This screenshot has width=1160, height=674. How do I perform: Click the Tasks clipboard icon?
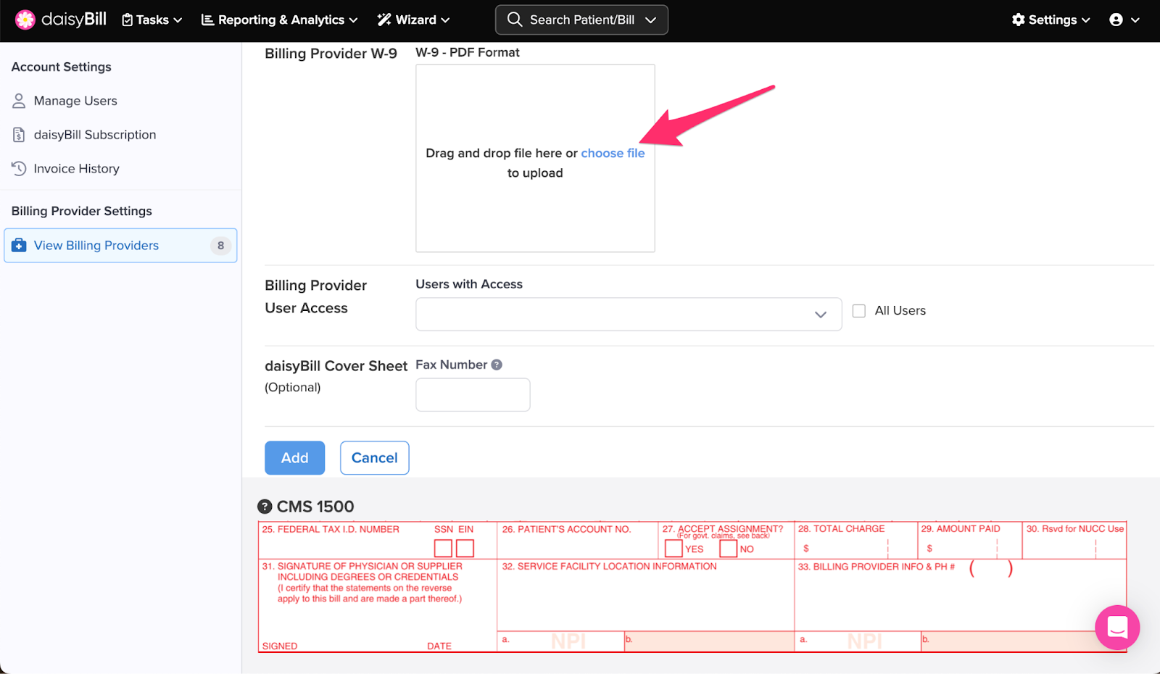coord(128,20)
